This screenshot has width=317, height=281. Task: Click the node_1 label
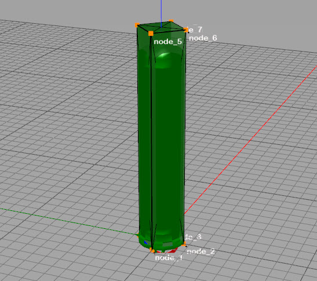[x=169, y=258]
